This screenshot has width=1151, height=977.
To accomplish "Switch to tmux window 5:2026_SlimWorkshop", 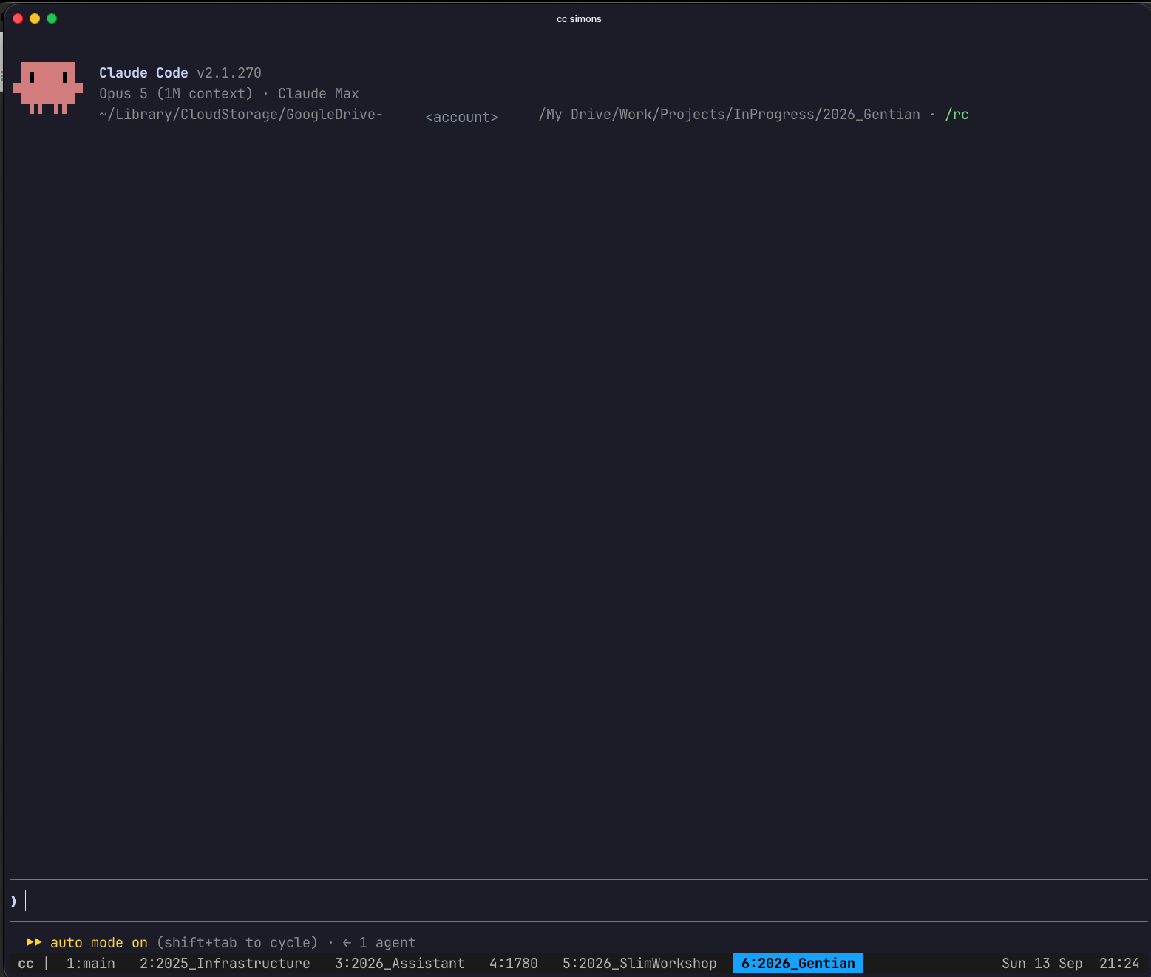I will 639,963.
